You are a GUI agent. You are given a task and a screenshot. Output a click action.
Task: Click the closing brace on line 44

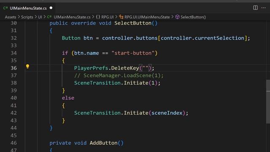51,128
